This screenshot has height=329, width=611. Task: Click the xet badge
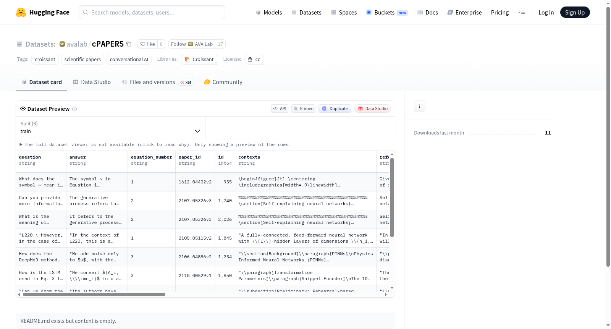[x=186, y=82]
